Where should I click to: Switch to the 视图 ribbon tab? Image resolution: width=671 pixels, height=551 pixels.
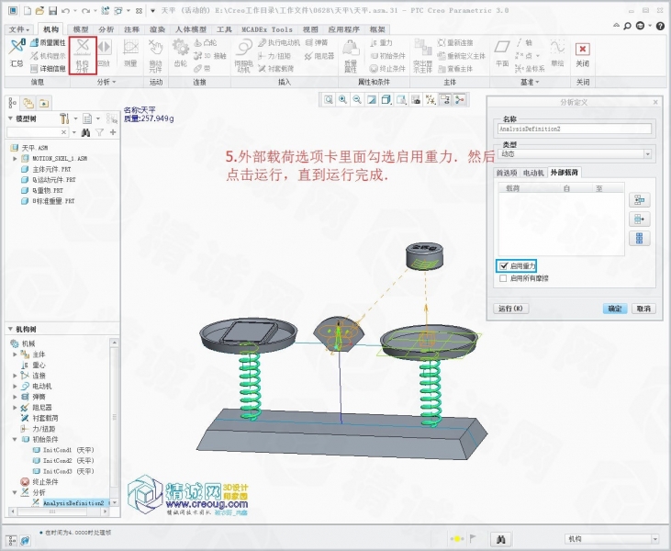coord(310,29)
